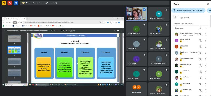Click the fit-to-page icon in the PDF toolbar
This screenshot has width=211, height=96.
coord(71,30)
